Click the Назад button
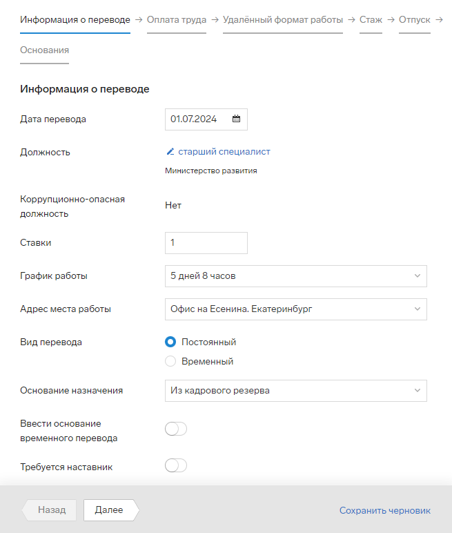Viewport: 452px width, 533px height. (x=51, y=510)
